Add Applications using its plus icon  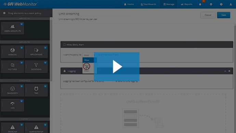(x=45, y=48)
